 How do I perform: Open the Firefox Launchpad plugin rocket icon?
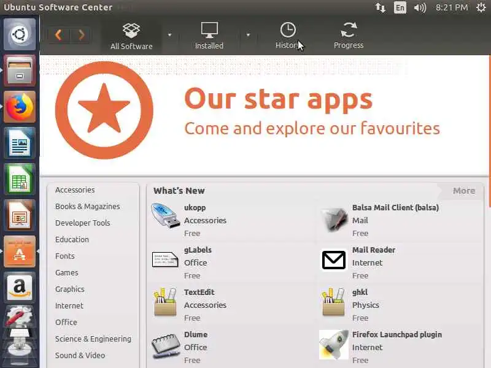pyautogui.click(x=334, y=345)
